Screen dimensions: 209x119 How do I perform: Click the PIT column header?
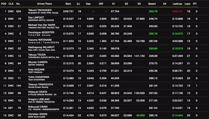195,4
